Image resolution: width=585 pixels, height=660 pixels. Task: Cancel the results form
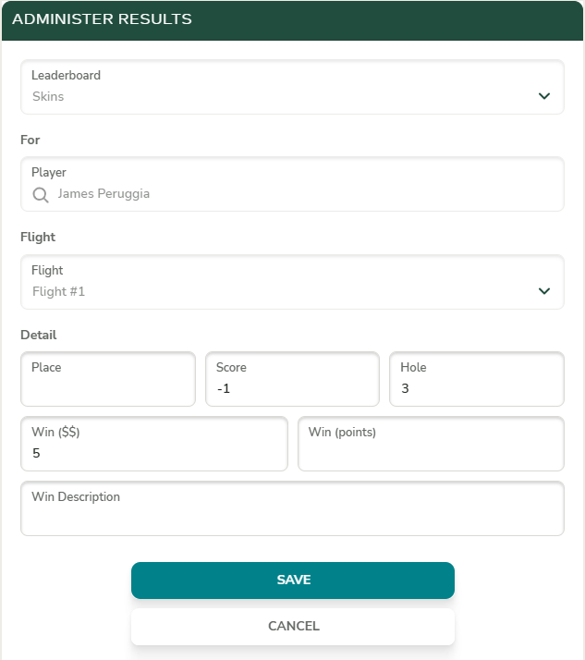tap(293, 626)
